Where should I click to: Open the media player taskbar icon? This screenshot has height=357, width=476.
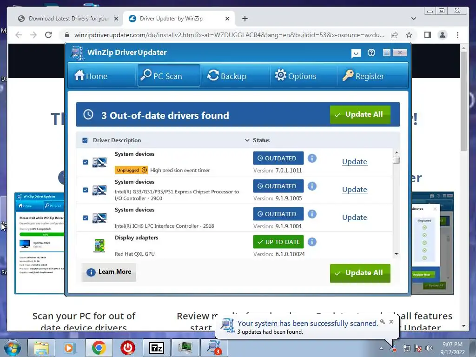pos(69,348)
